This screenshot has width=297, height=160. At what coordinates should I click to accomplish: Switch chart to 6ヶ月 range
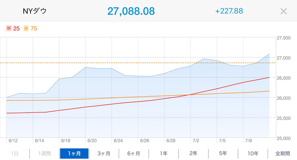134,153
